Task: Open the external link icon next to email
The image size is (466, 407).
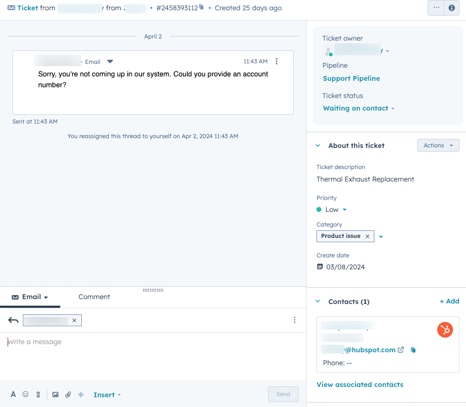Action: [400, 350]
